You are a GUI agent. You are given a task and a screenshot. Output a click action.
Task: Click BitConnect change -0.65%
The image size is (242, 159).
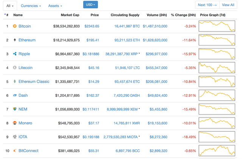(x=190, y=151)
